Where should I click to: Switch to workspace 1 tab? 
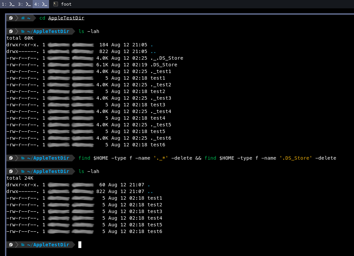[x=8, y=4]
